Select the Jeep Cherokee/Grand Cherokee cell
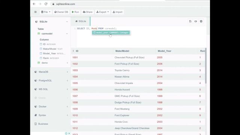This screenshot has width=240, height=135. (x=132, y=128)
